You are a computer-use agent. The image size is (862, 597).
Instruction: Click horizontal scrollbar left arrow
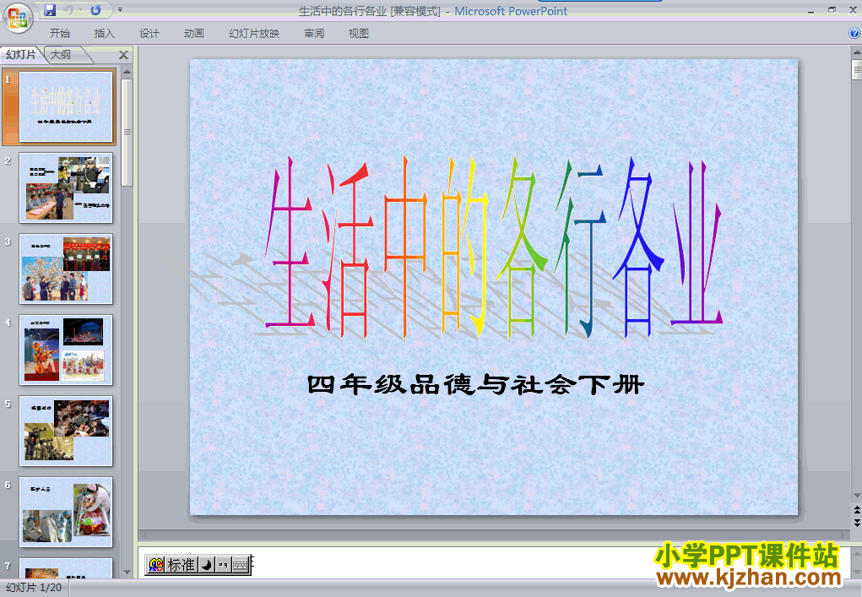coord(144,535)
